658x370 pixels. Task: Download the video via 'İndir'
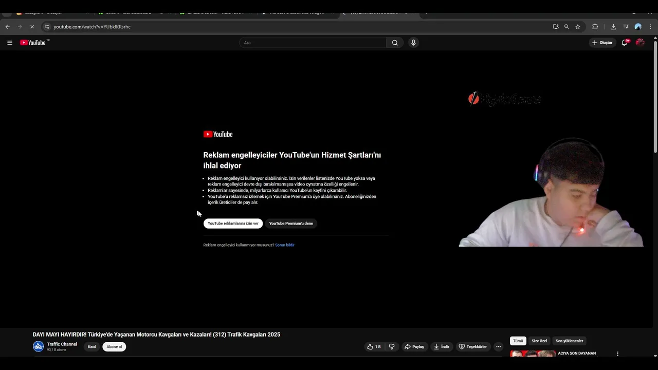(x=442, y=347)
